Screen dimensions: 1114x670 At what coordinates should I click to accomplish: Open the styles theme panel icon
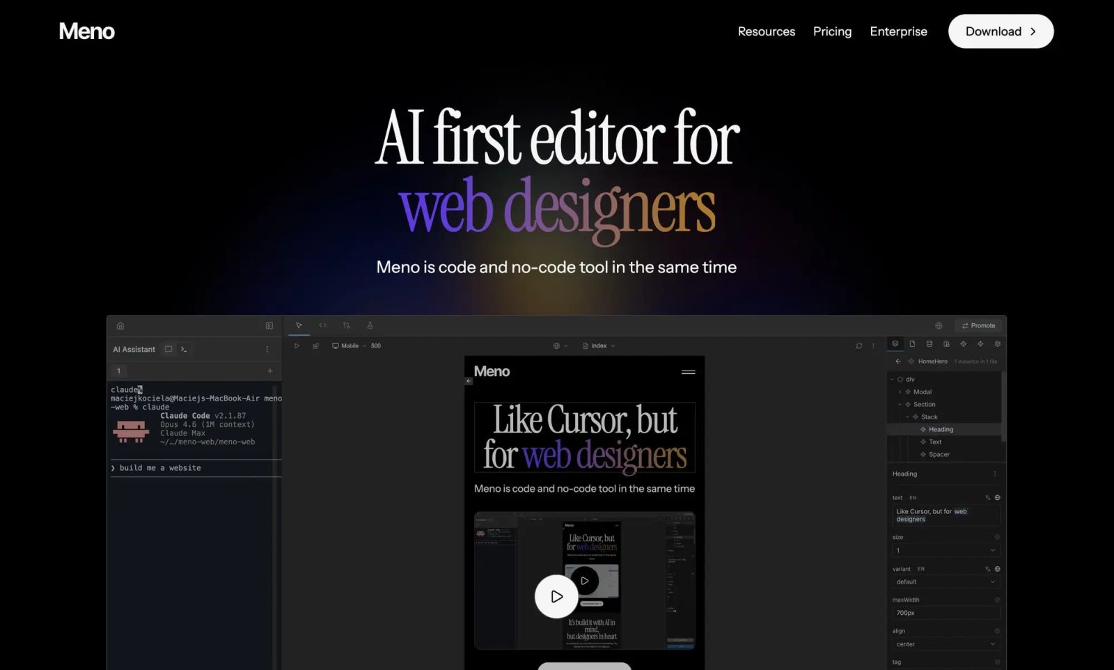[x=946, y=344]
